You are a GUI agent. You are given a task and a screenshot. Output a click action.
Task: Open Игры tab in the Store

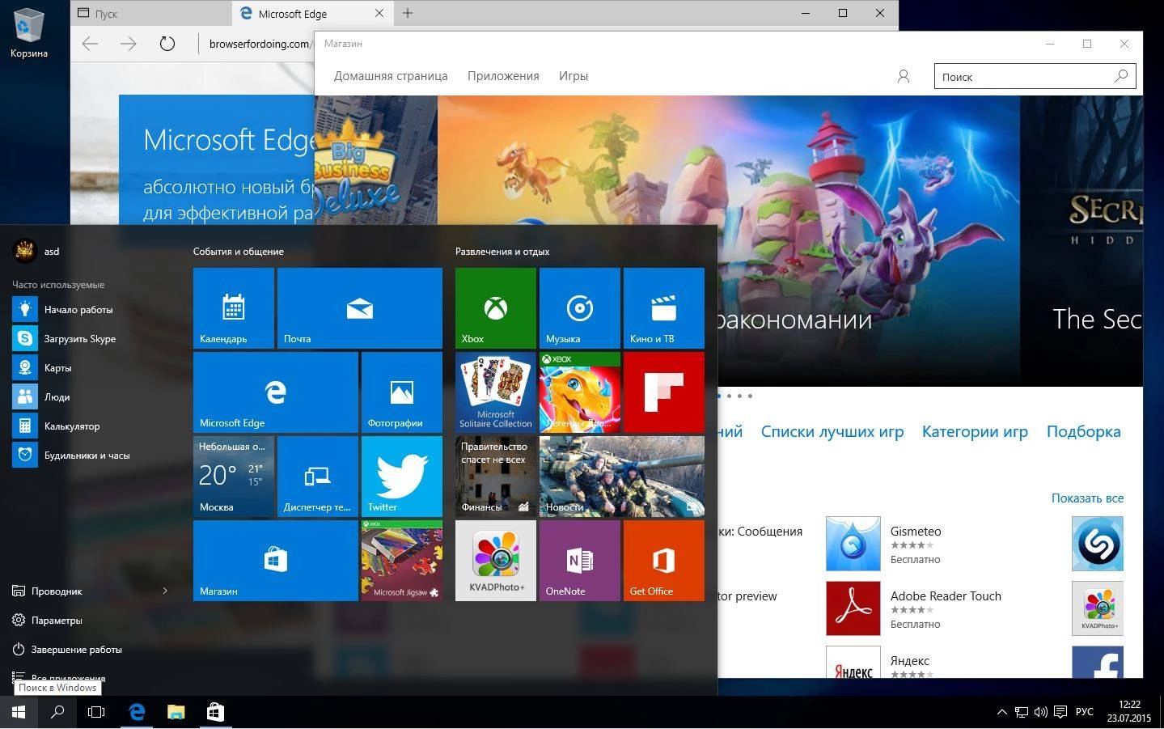pyautogui.click(x=574, y=76)
